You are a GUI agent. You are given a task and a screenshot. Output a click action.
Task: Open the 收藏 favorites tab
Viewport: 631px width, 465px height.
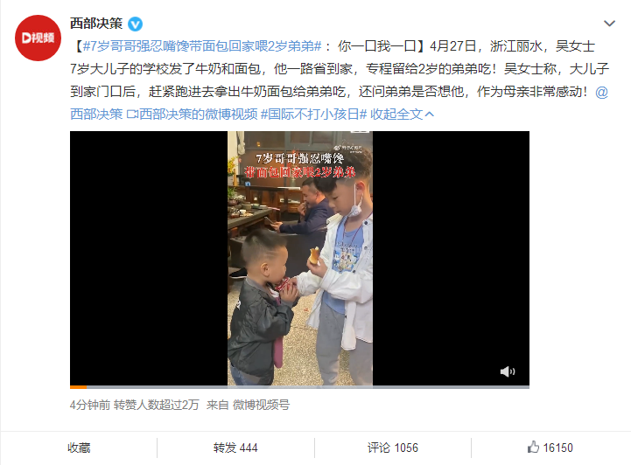(79, 448)
